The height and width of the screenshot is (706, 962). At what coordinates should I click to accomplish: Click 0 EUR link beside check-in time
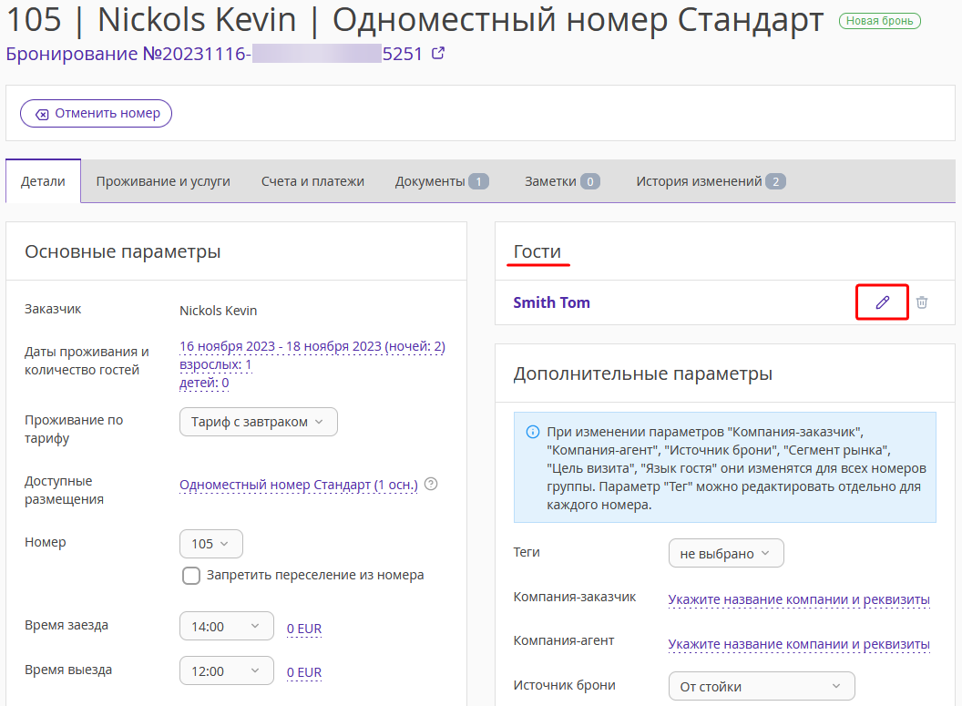(304, 629)
